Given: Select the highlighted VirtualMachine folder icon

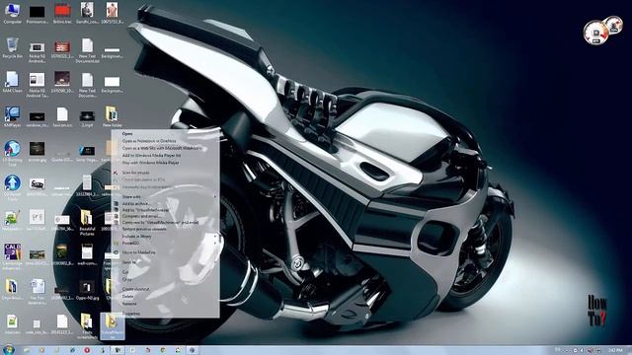Looking at the screenshot, I should point(112,326).
